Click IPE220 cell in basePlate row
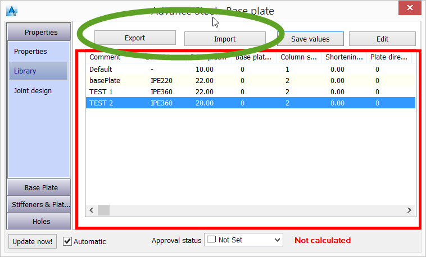 coord(161,81)
